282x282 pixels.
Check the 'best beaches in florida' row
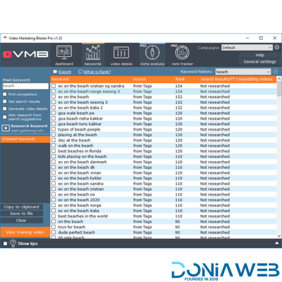54,151
